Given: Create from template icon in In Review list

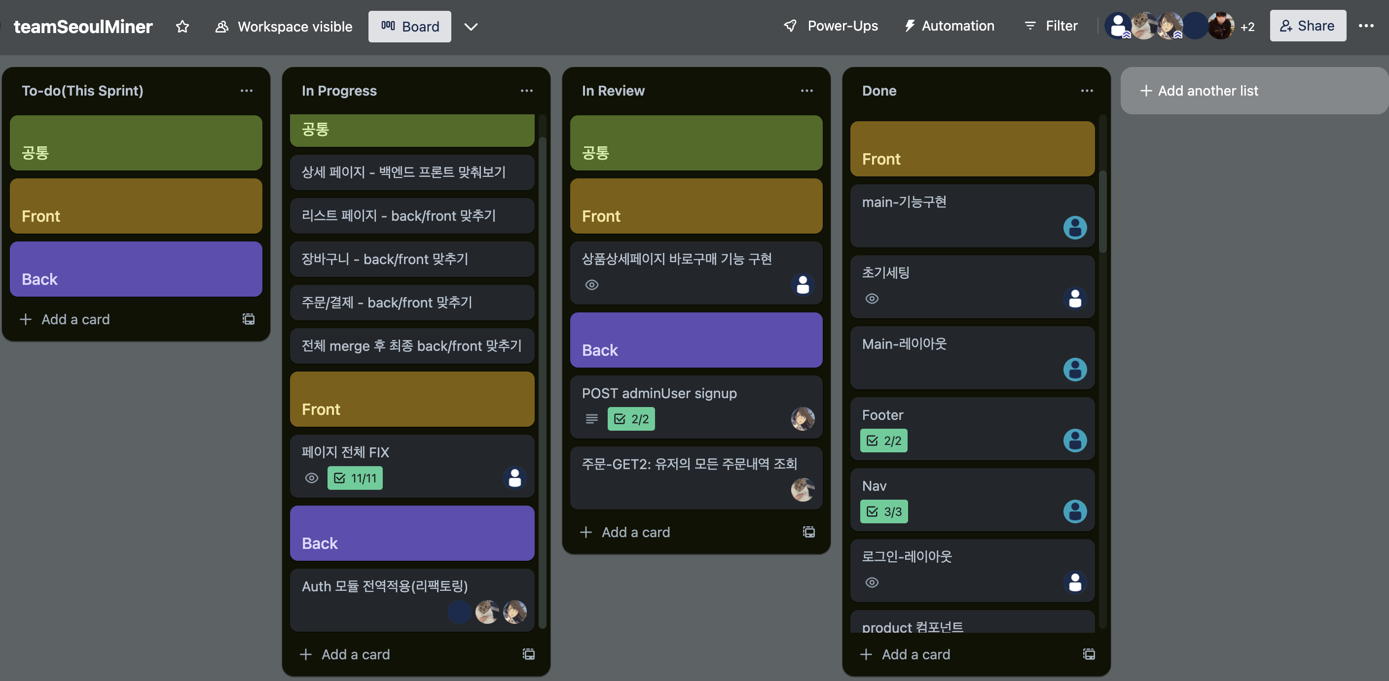Looking at the screenshot, I should tap(809, 532).
